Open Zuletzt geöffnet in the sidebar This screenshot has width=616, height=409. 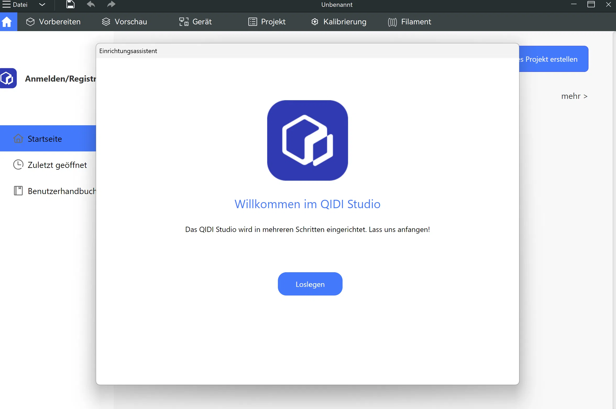(48, 165)
